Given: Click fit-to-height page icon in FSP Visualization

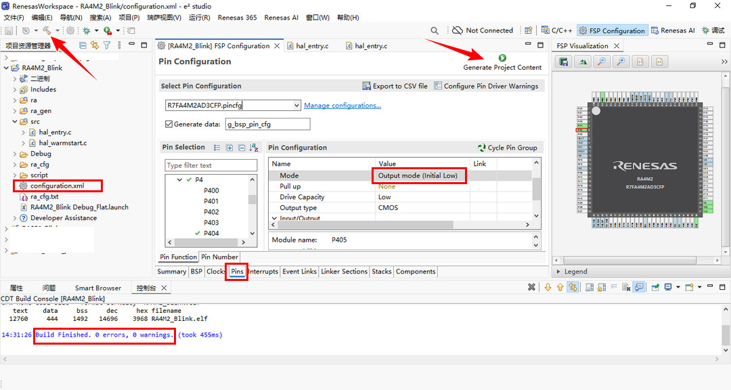Looking at the screenshot, I should 640,62.
